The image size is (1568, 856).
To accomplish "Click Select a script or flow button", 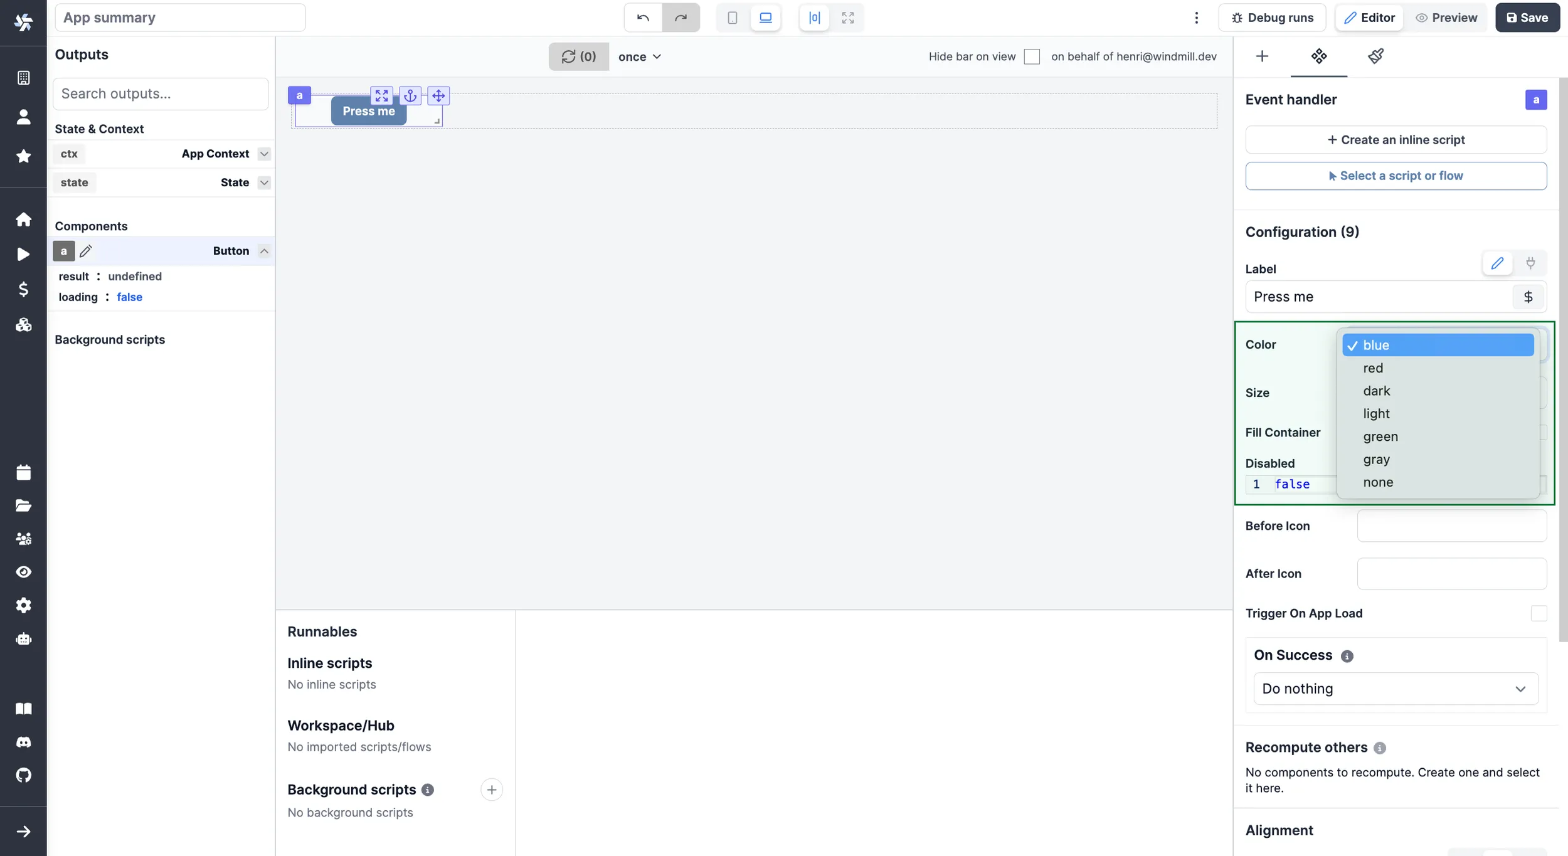I will (1395, 175).
